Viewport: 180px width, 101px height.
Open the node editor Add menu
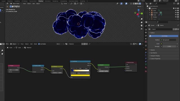[31, 44]
